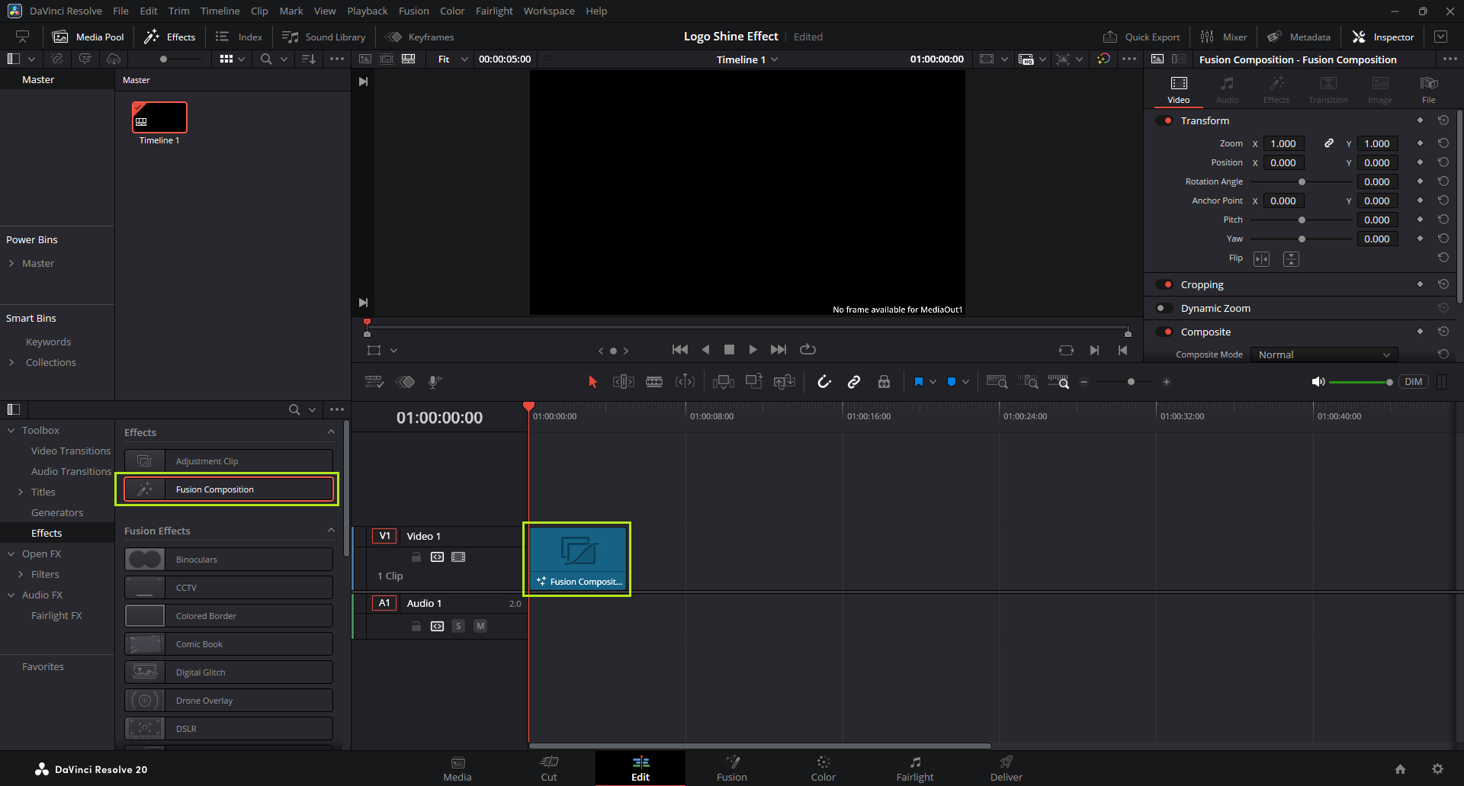1464x786 pixels.
Task: Select the arrow selection mode tool
Action: coord(592,382)
